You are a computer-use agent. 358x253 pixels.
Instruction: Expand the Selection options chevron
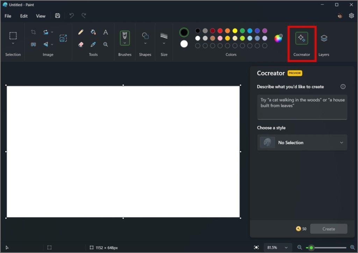[x=13, y=43]
